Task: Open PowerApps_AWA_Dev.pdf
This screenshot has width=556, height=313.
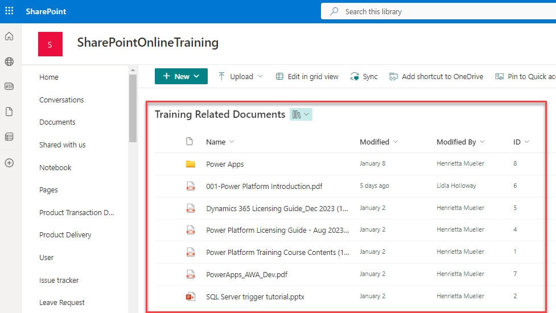Action: point(247,274)
